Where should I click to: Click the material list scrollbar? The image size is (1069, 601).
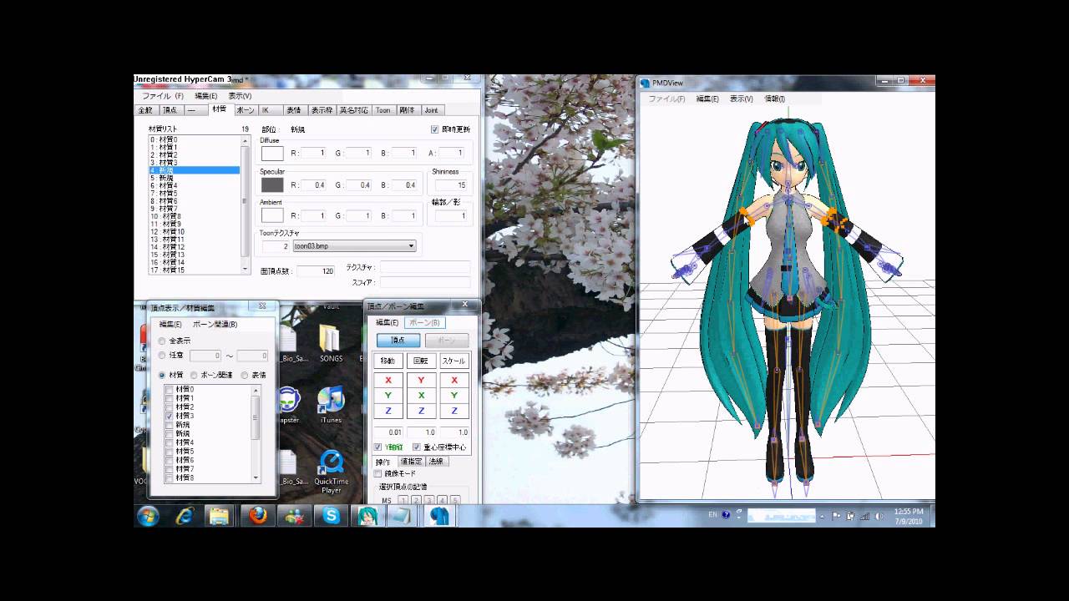246,205
